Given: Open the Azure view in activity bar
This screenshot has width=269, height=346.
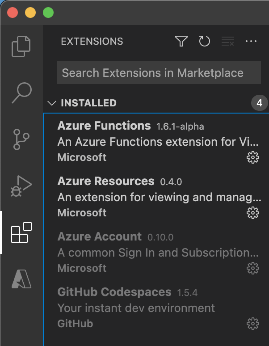Looking at the screenshot, I should [x=21, y=279].
